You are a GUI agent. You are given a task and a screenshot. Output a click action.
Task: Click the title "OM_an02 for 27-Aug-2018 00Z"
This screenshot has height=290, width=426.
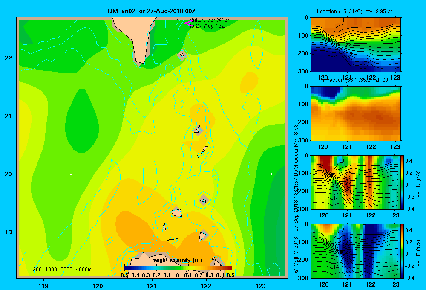pos(152,11)
